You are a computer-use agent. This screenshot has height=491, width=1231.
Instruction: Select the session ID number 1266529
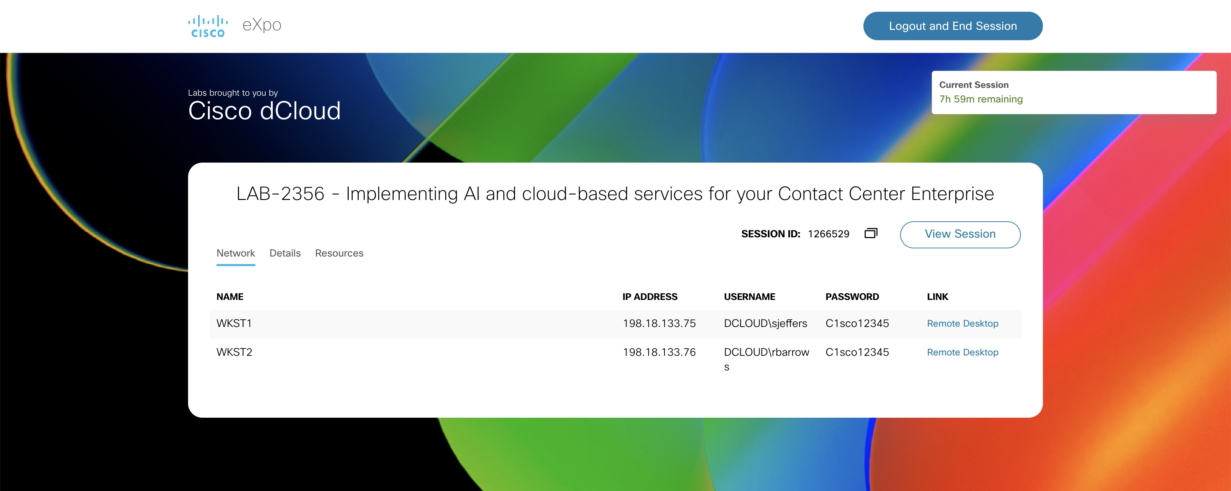tap(828, 234)
